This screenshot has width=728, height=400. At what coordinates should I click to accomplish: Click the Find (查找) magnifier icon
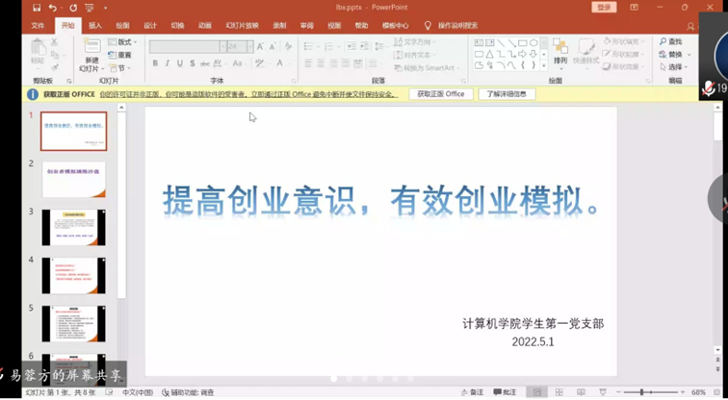(664, 42)
